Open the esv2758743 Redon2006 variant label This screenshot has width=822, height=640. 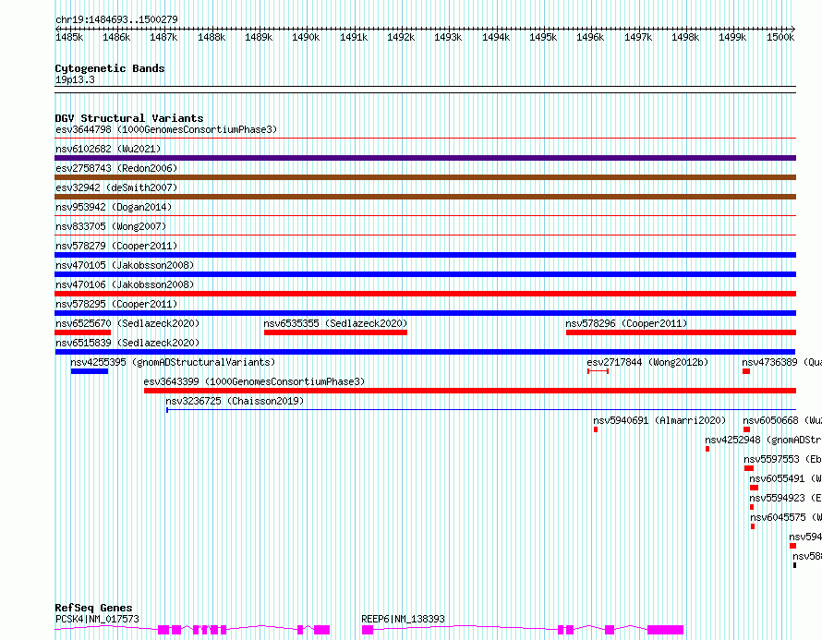116,168
